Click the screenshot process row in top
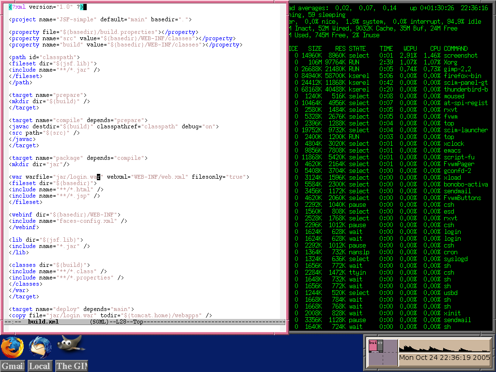This screenshot has width=496, height=372. tap(389, 55)
